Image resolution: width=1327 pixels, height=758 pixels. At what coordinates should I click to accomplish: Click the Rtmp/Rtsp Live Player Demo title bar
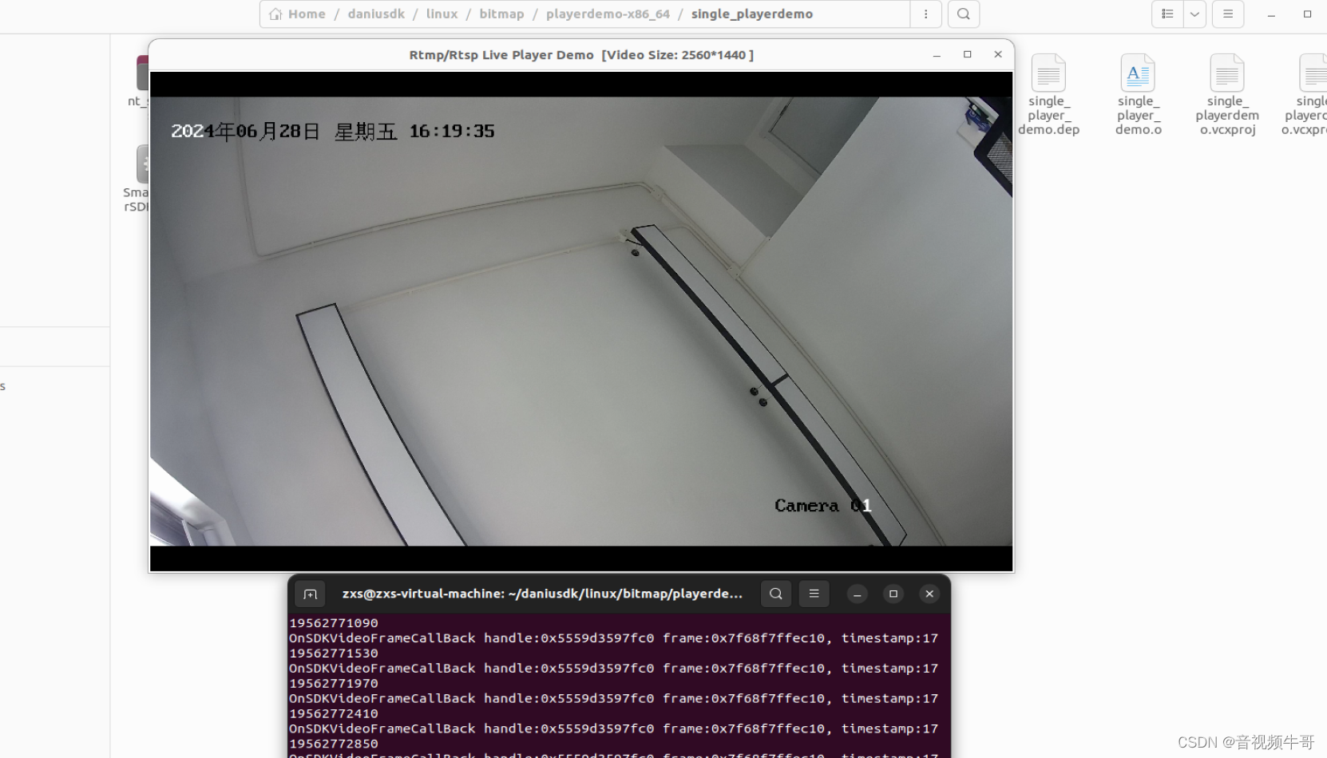pyautogui.click(x=580, y=54)
